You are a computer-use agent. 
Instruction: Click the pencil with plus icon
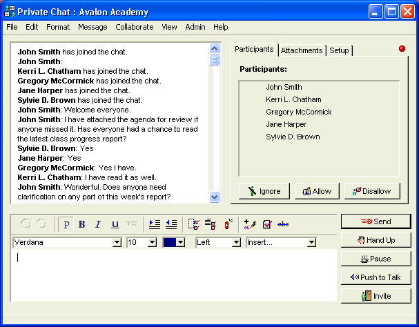point(250,224)
